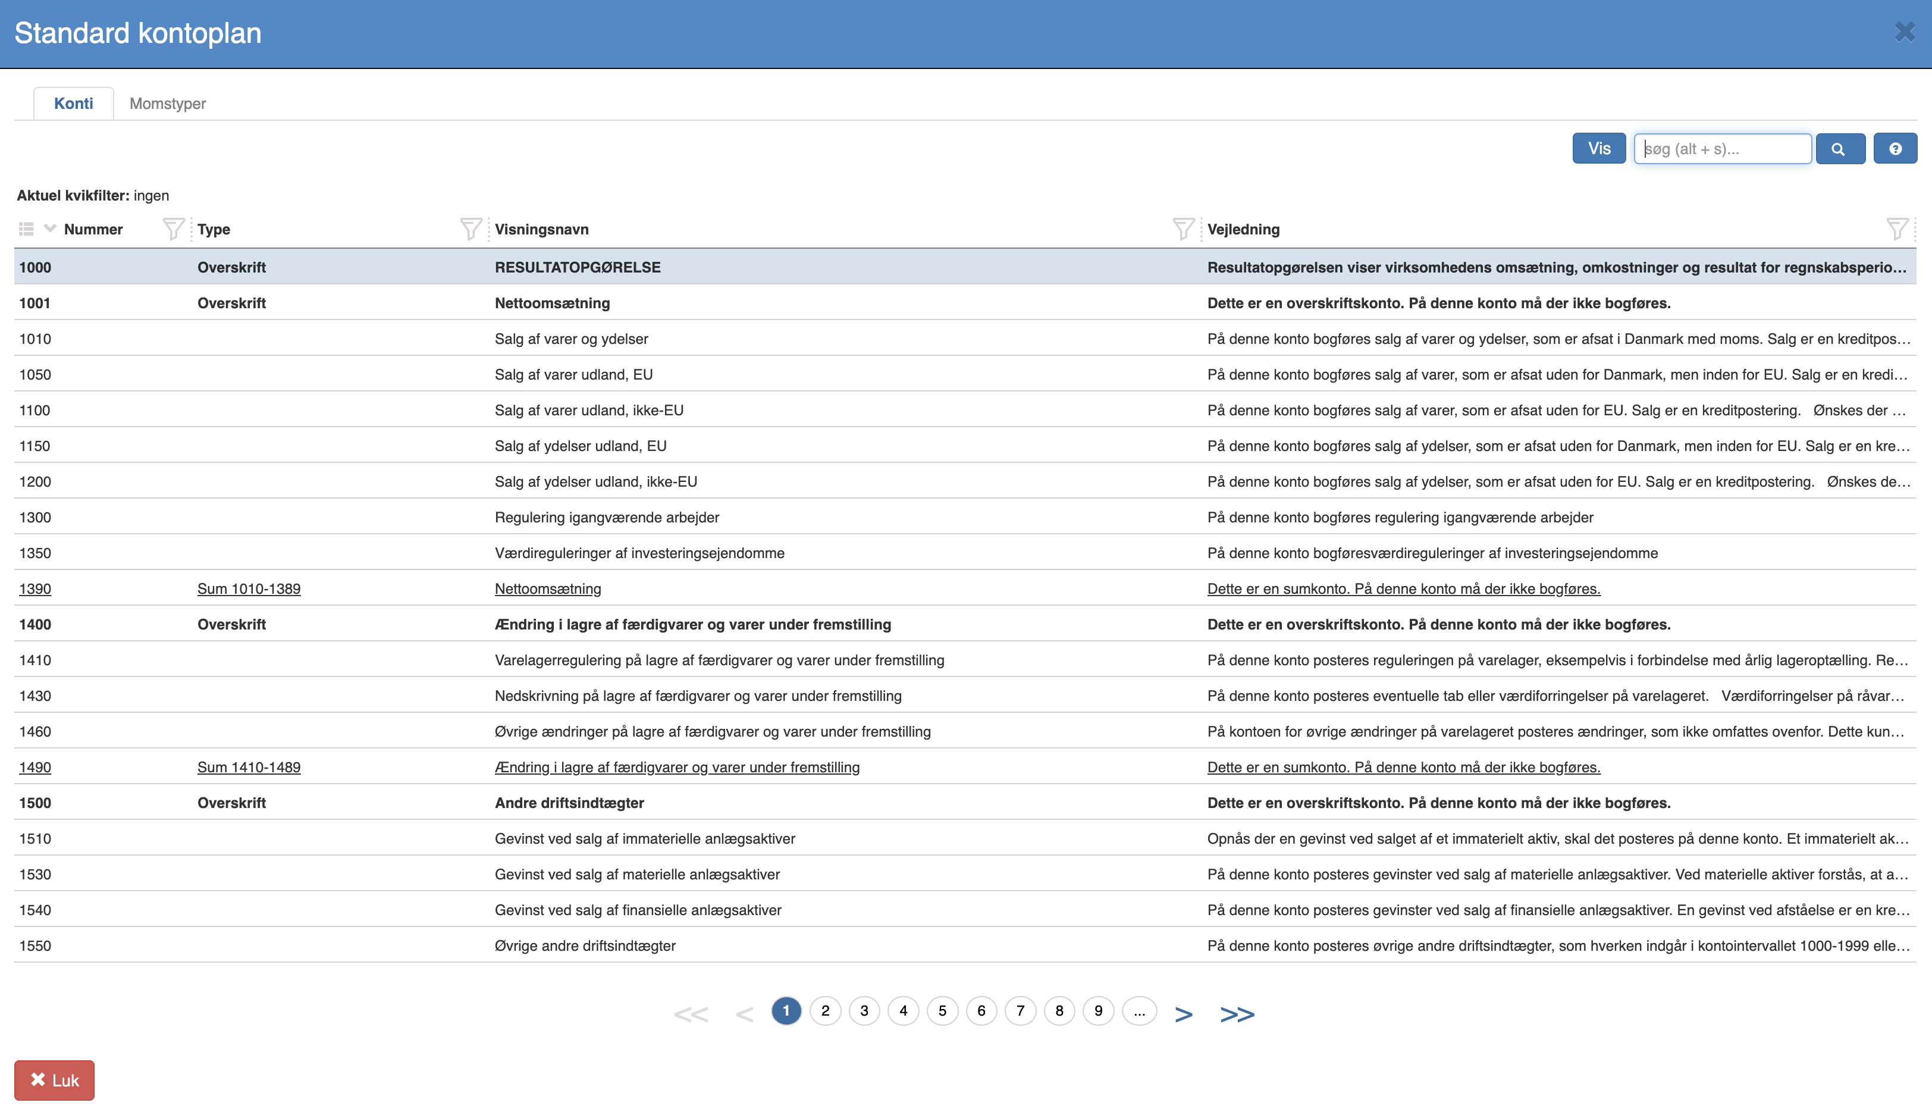Open filter for Type column
Image resolution: width=1932 pixels, height=1115 pixels.
(470, 229)
